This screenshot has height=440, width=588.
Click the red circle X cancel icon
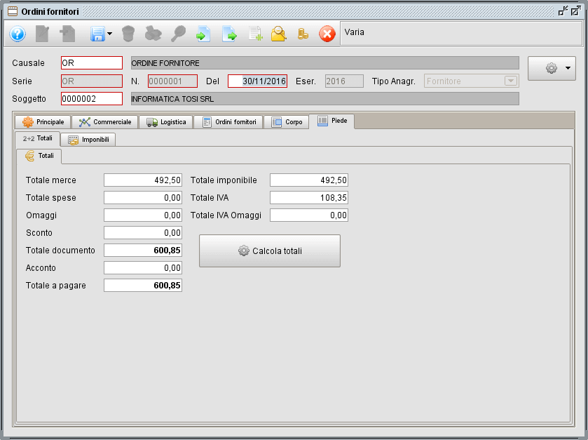(327, 34)
